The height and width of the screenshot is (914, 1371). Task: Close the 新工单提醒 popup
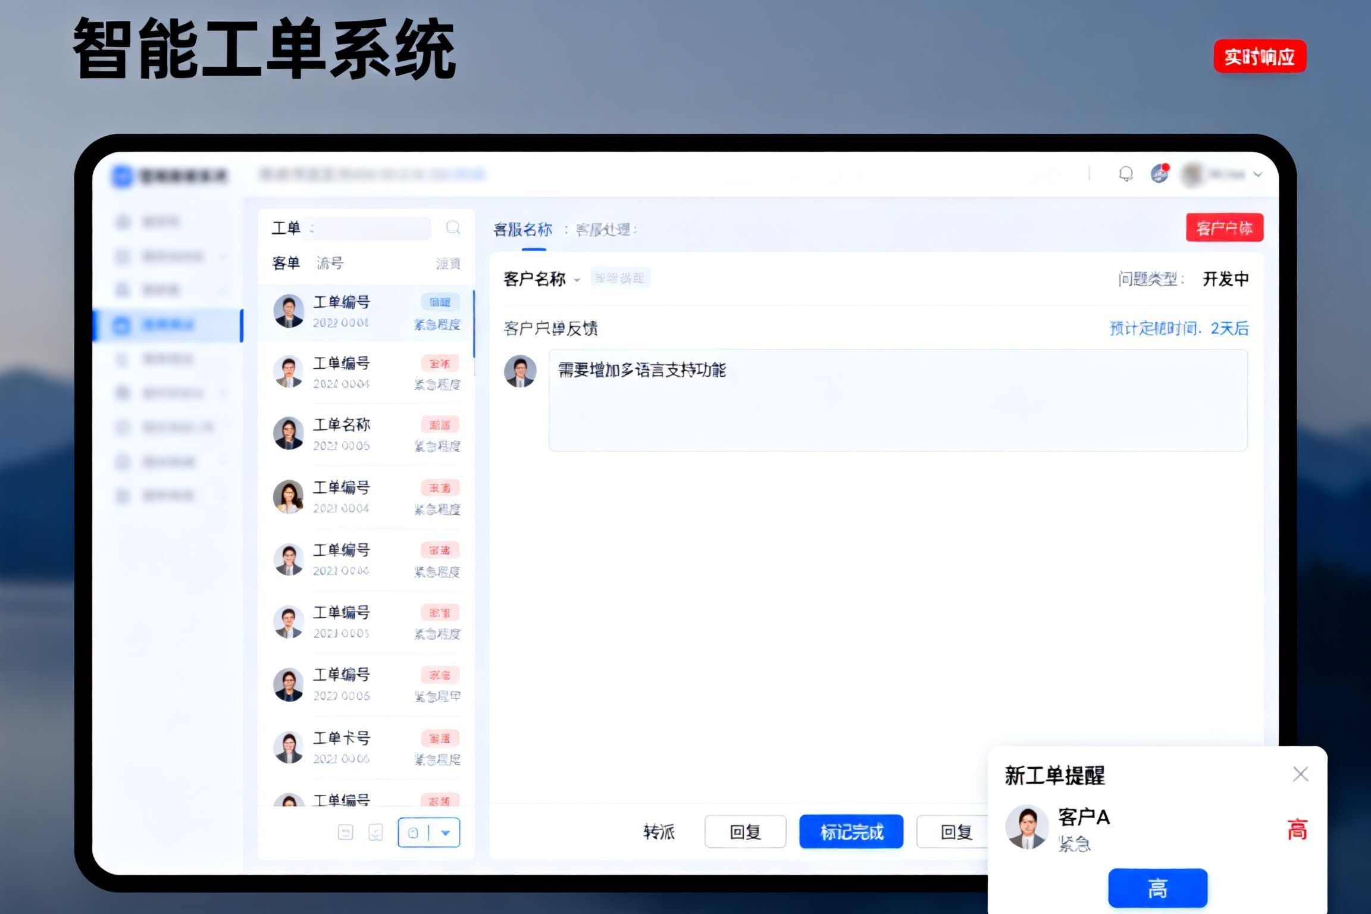pos(1300,774)
